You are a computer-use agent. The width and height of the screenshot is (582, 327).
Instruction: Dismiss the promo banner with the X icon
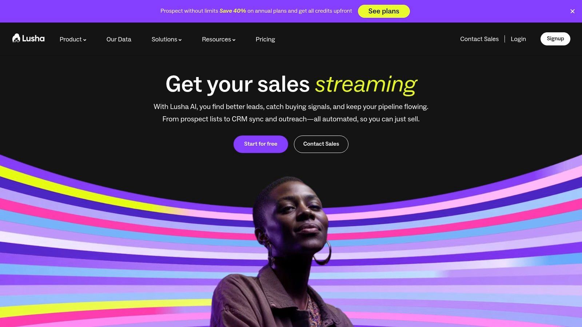[x=573, y=11]
